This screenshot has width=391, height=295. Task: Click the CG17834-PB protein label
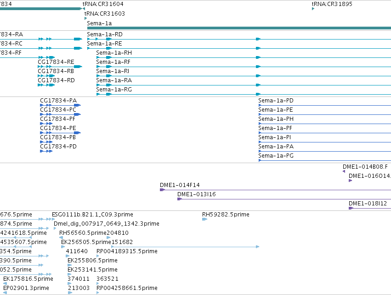(x=58, y=137)
